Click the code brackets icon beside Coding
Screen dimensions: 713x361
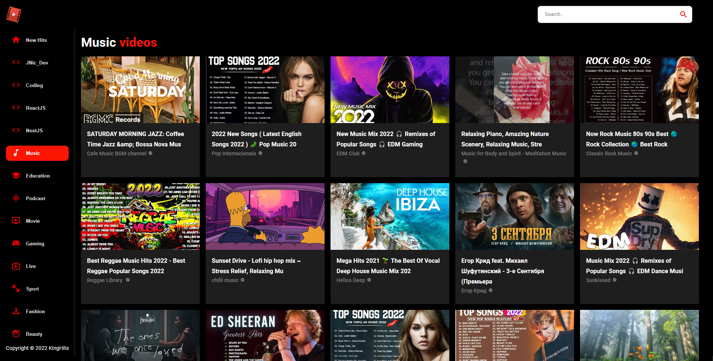(x=16, y=85)
